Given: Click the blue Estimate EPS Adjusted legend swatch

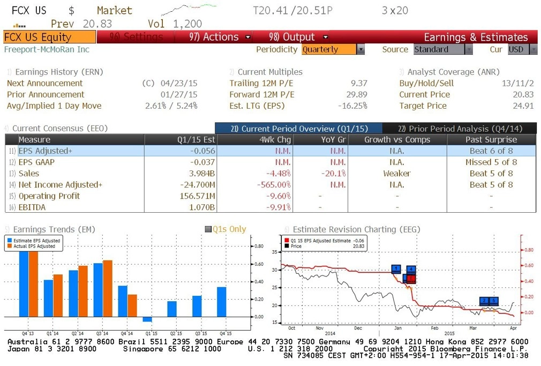Looking at the screenshot, I should 9,240.
